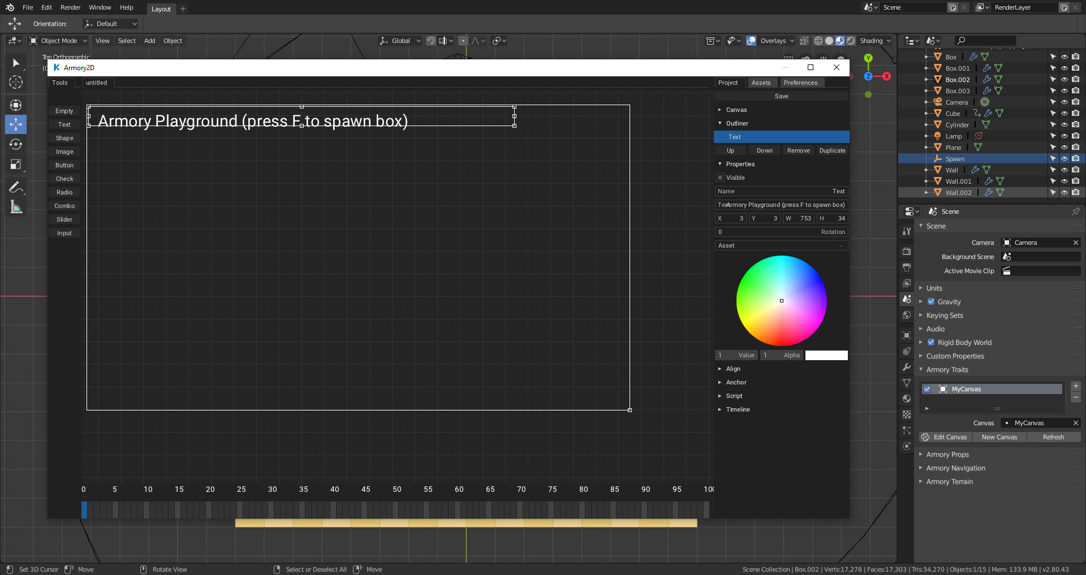This screenshot has height=575, width=1086.
Task: Expand the Anchor section
Action: [x=736, y=382]
